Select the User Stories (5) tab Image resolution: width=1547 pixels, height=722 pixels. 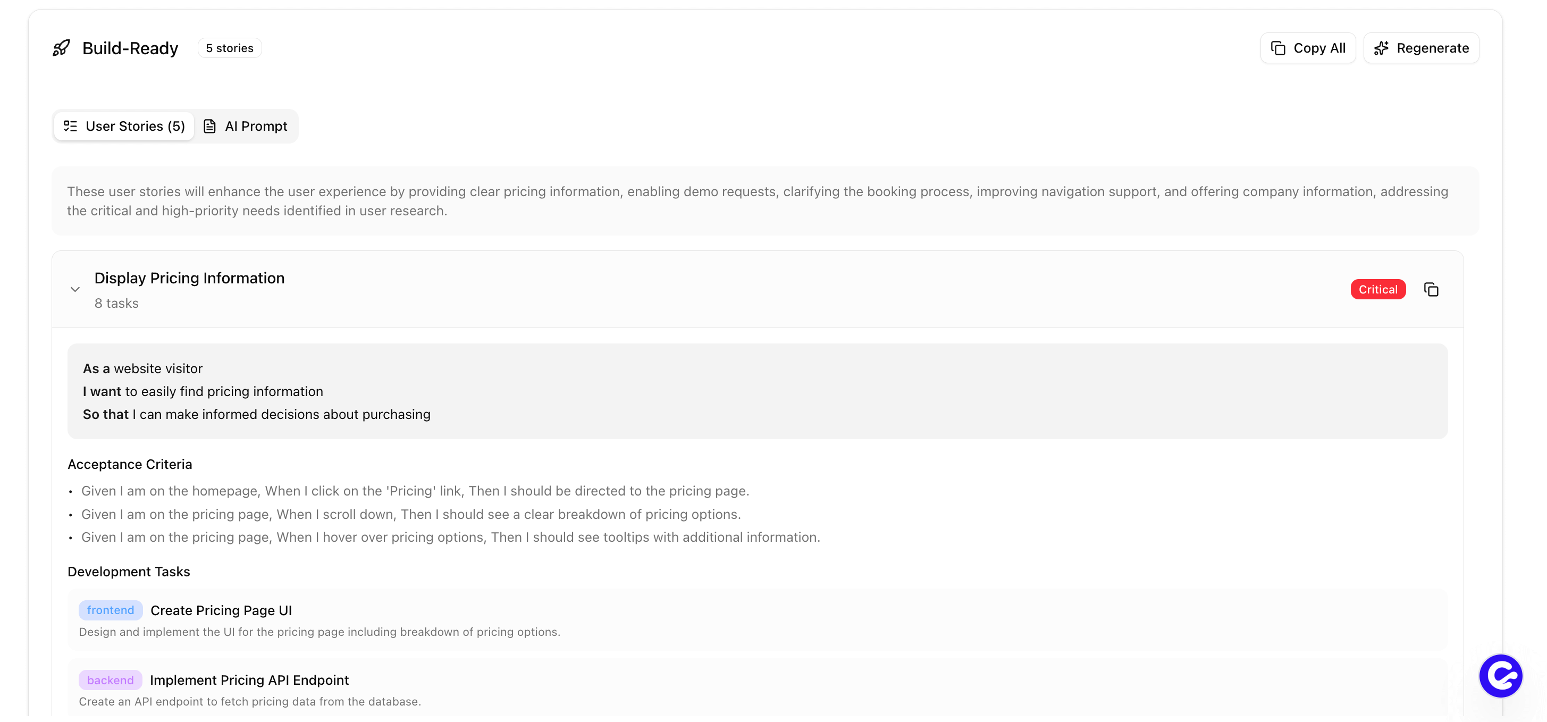point(124,126)
